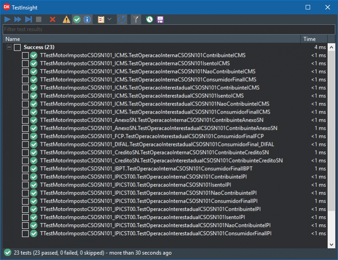Check the Success (23) group checkbox
Screen dimensions: 338x260
point(17,47)
